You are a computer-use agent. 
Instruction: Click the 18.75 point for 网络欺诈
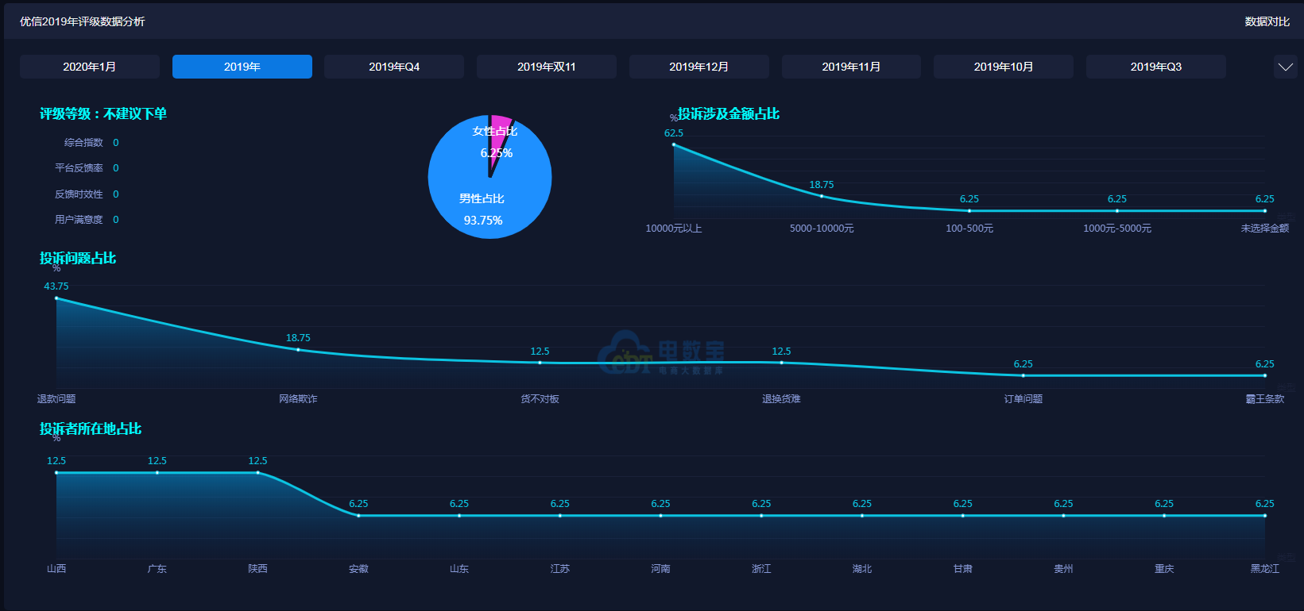click(298, 349)
